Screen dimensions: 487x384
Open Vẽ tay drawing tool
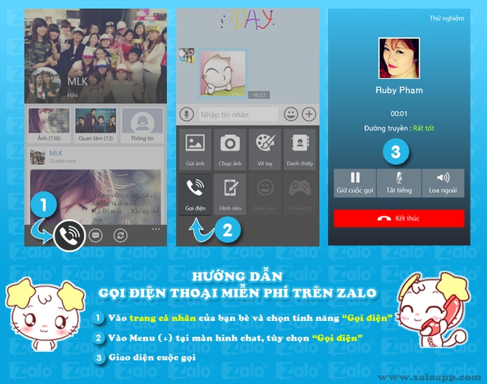pyautogui.click(x=265, y=149)
